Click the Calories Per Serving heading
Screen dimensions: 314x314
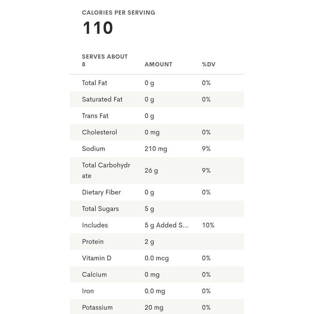click(119, 13)
